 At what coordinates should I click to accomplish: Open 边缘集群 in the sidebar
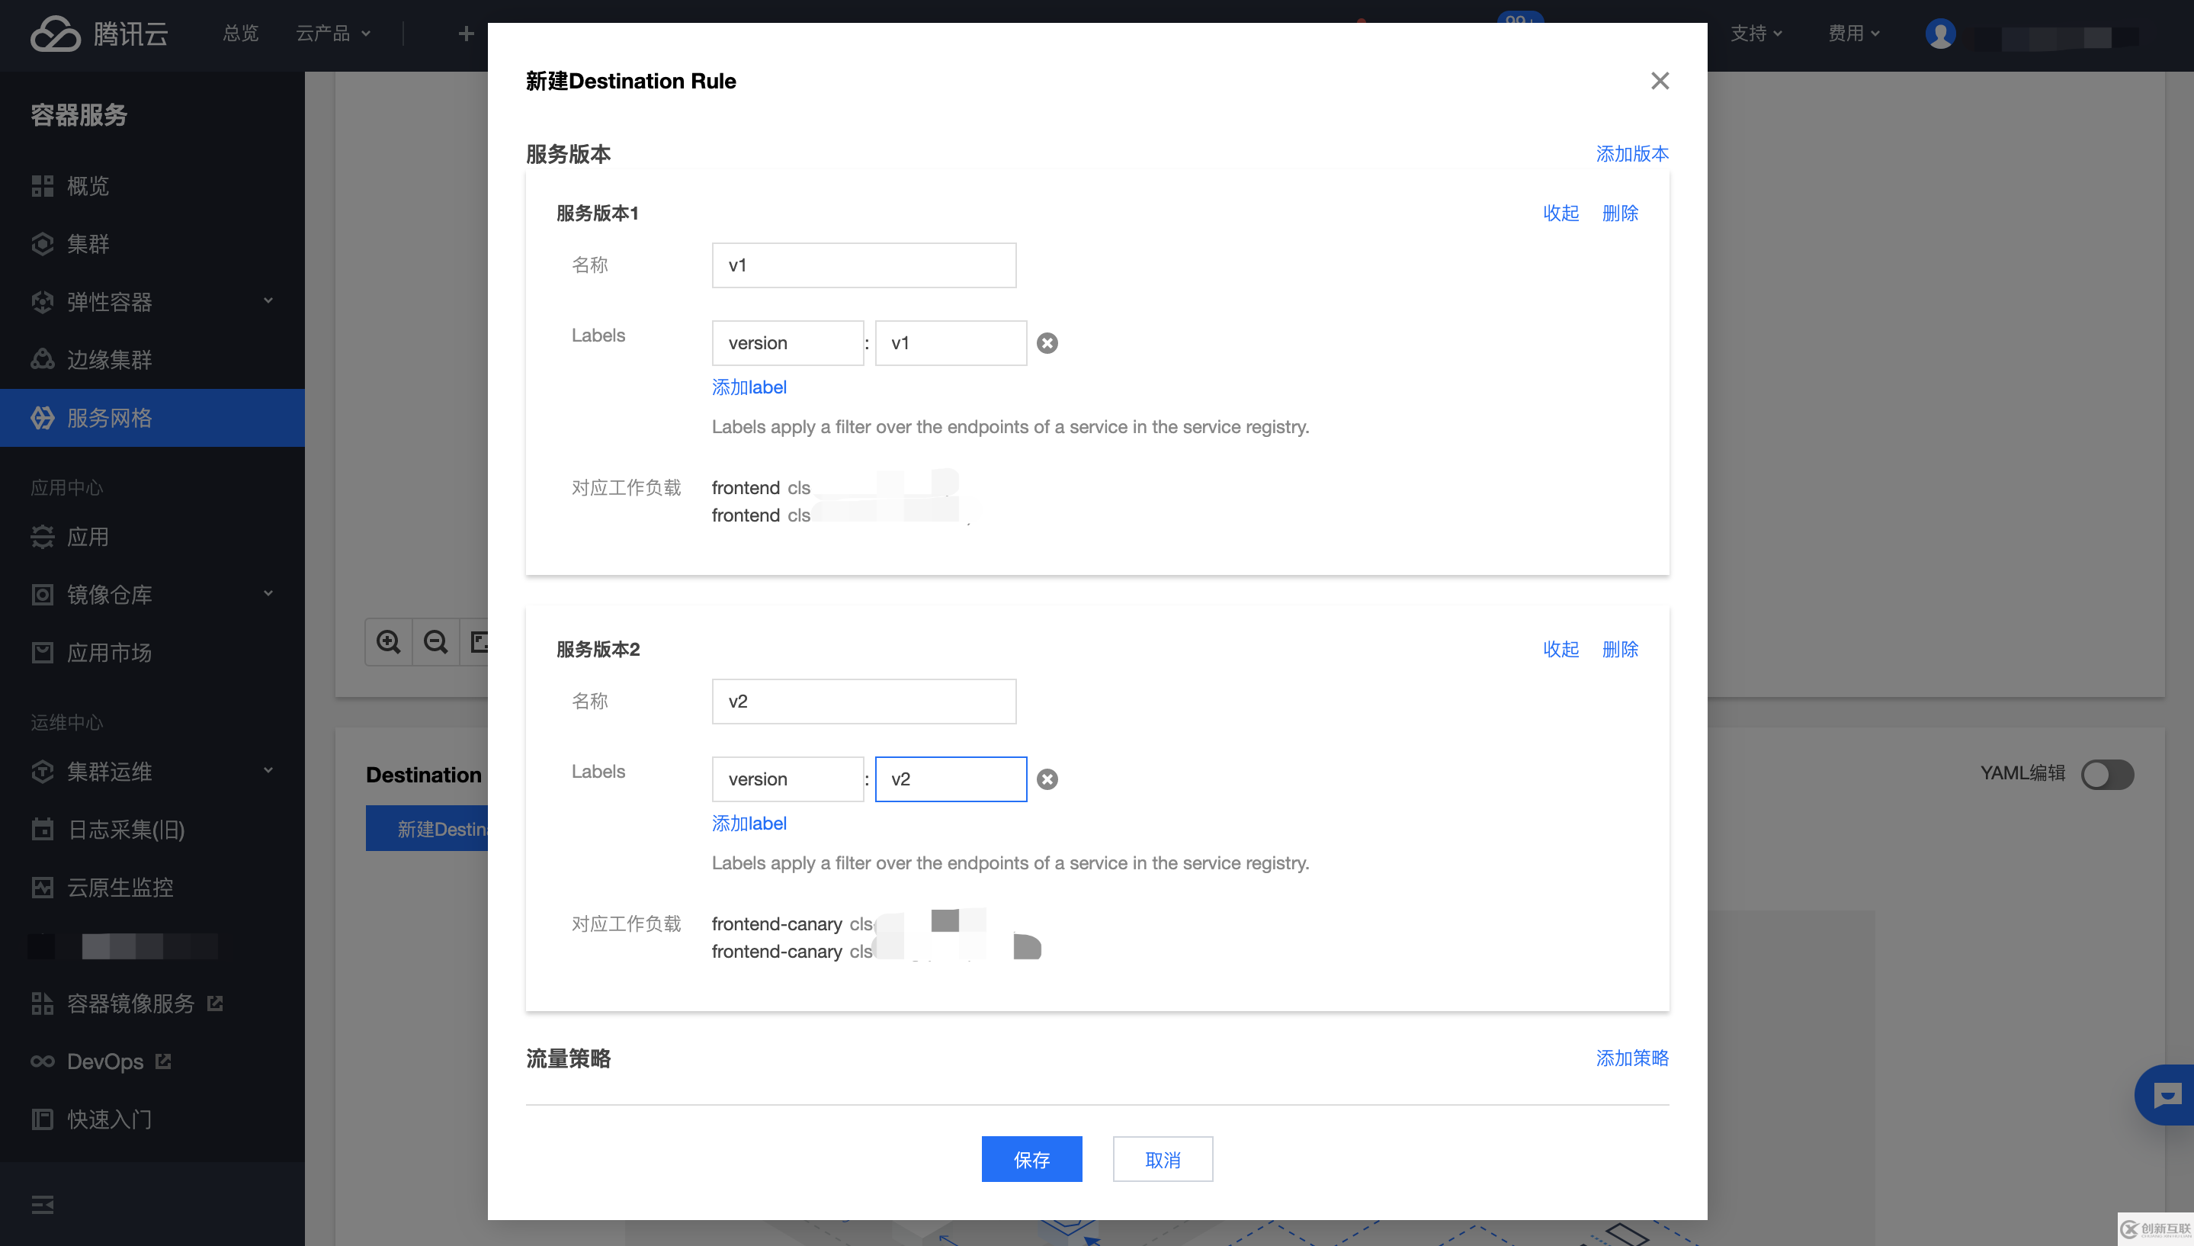pos(152,359)
